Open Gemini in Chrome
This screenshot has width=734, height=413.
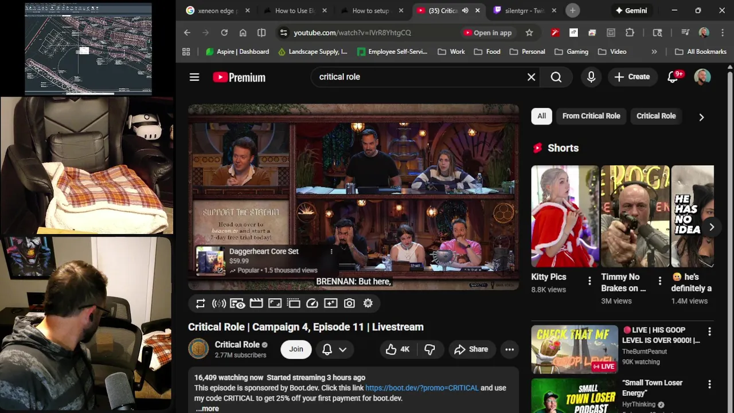pos(631,10)
